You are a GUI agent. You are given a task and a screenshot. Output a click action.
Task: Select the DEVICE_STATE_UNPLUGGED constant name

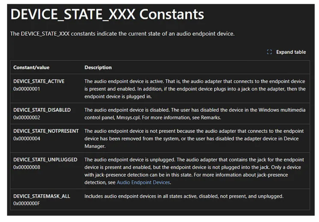coord(45,160)
